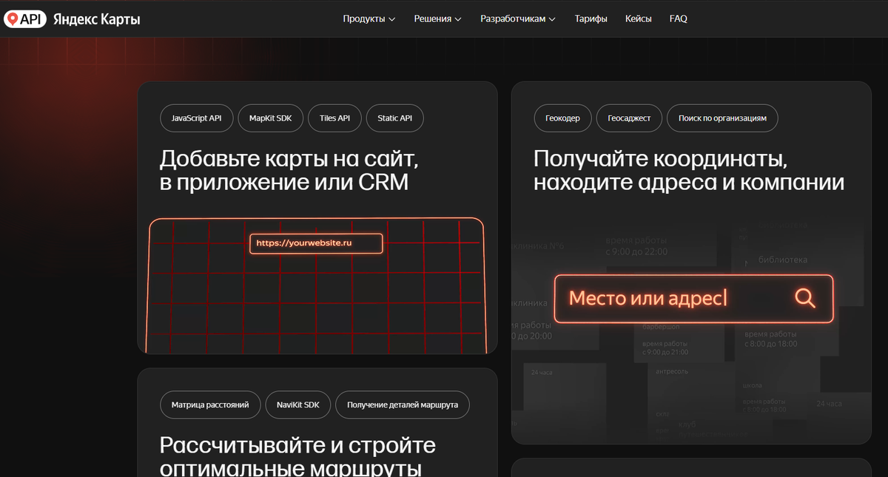Select the MapKit SDK tag
888x477 pixels.
[x=270, y=118]
